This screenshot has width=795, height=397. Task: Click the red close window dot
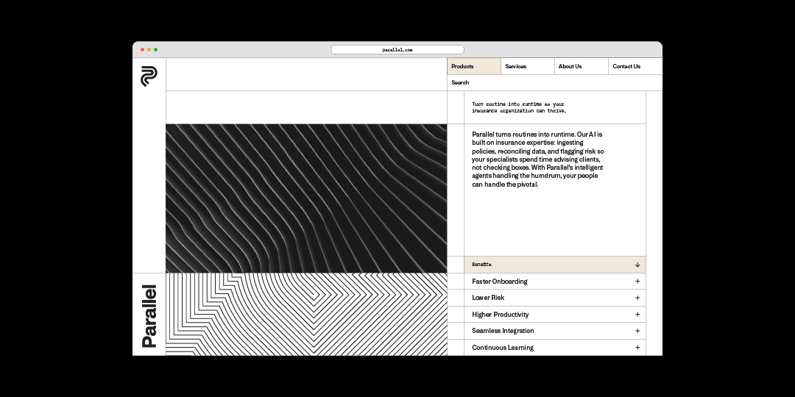143,50
